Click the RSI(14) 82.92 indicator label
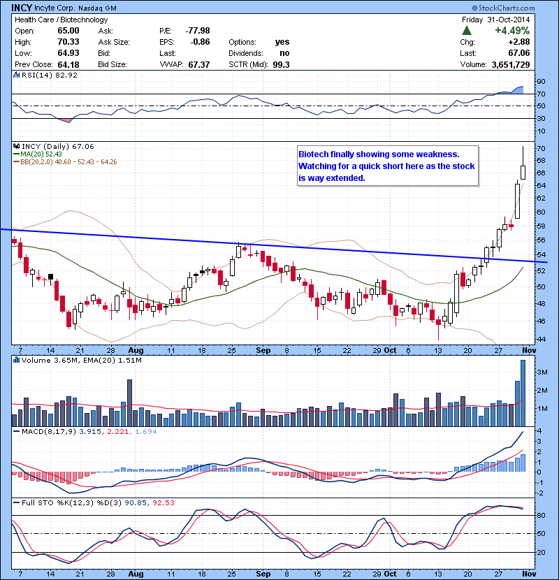Image resolution: width=559 pixels, height=580 pixels. click(50, 75)
